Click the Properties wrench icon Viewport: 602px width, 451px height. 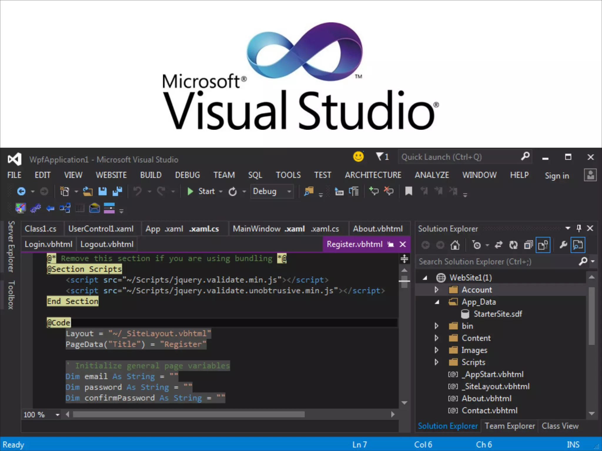(x=563, y=245)
